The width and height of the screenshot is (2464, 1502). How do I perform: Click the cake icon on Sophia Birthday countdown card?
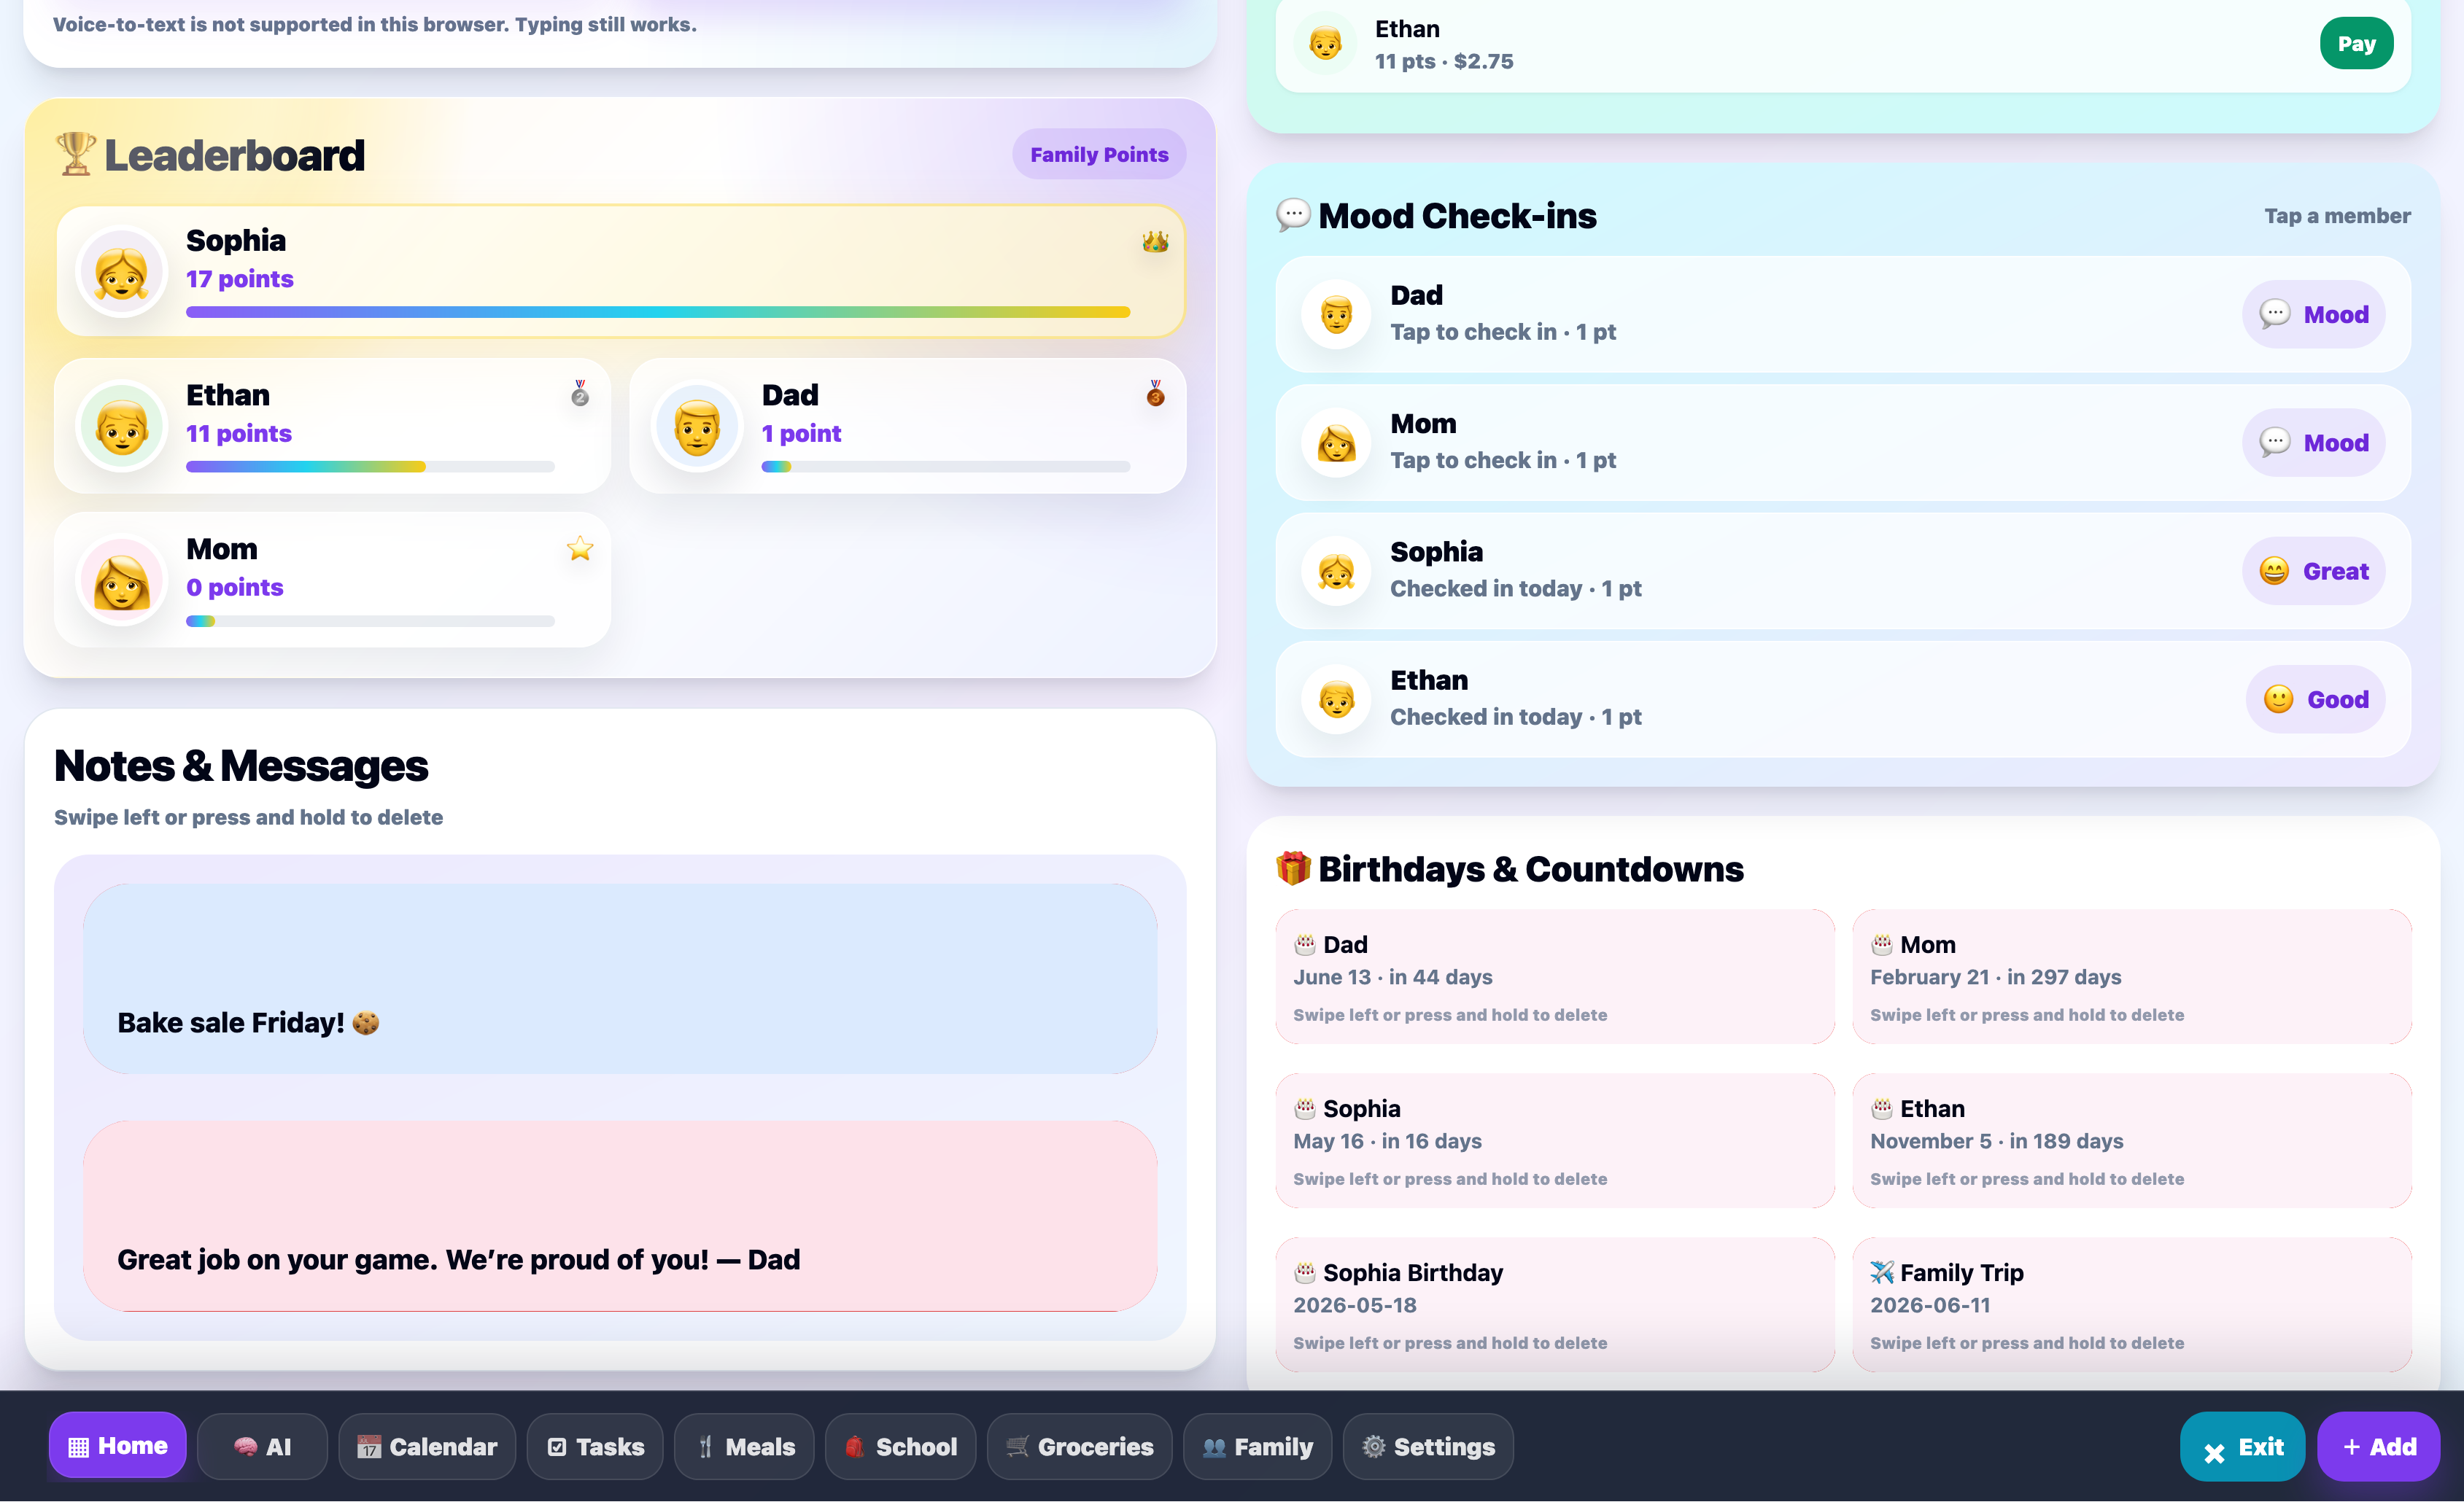pyautogui.click(x=1305, y=1271)
